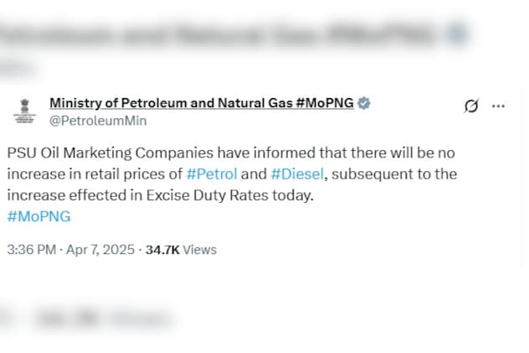
Task: Follow the #Diesel hashtag link
Action: [x=298, y=174]
